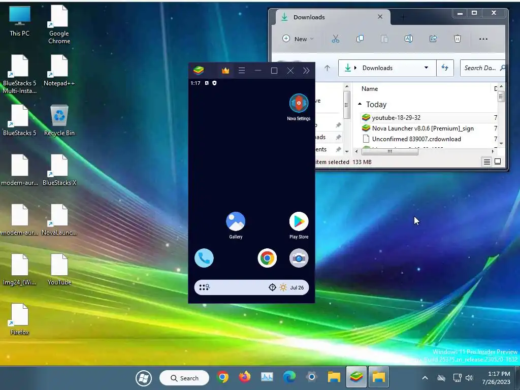The height and width of the screenshot is (390, 520).
Task: Open the Phone dialer app icon
Action: click(x=204, y=258)
